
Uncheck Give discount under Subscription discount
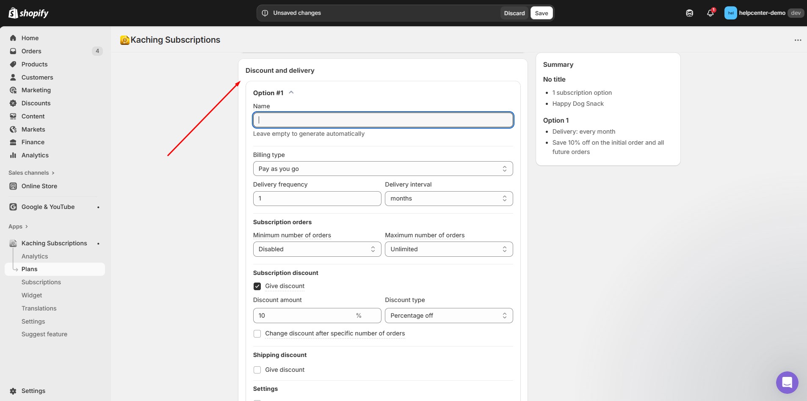[x=257, y=286]
